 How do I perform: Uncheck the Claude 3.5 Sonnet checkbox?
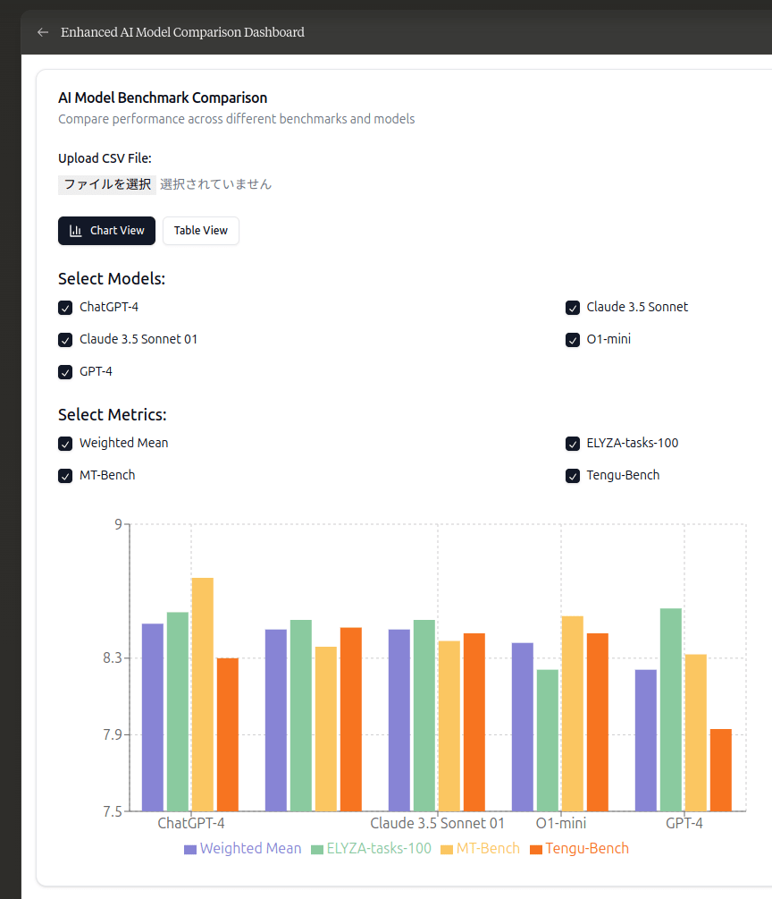click(573, 308)
